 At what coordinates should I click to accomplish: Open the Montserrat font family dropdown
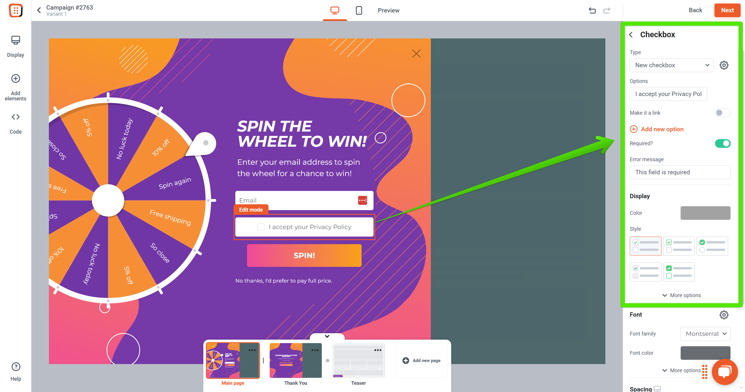(x=705, y=334)
